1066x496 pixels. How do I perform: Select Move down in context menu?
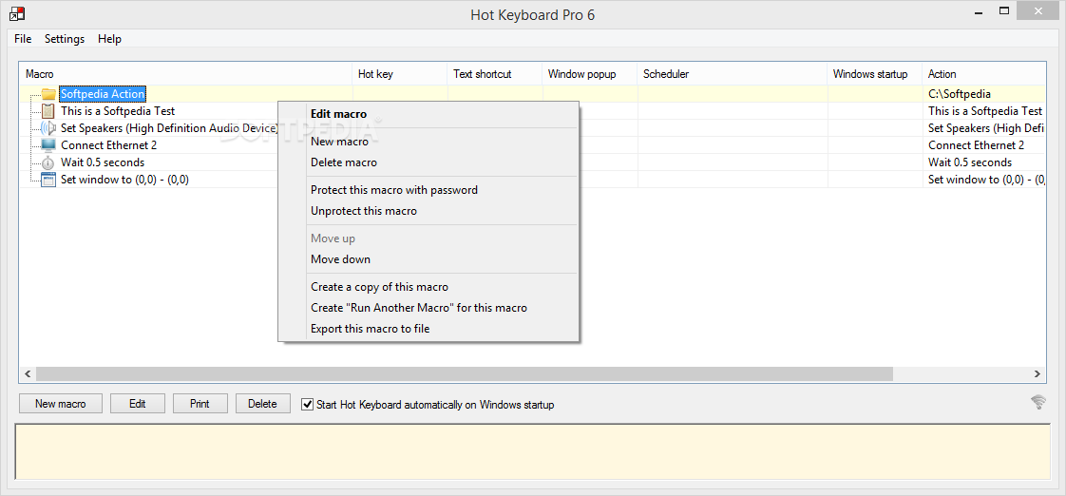tap(428, 259)
